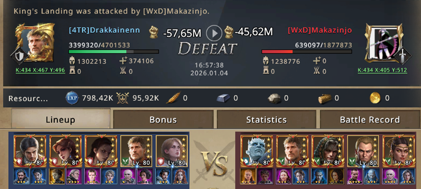Open Drakkainenn's commander portrait
The height and width of the screenshot is (189, 421).
click(x=35, y=42)
